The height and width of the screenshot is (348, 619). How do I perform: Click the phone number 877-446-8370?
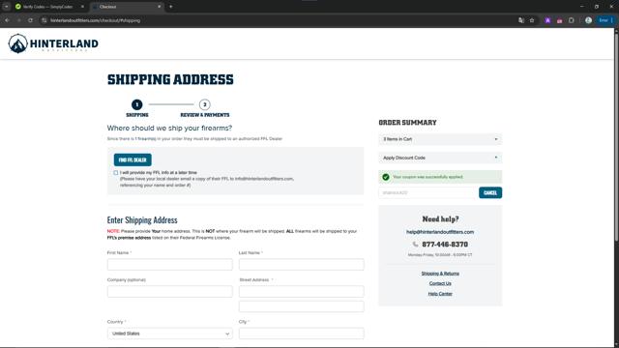pyautogui.click(x=445, y=245)
